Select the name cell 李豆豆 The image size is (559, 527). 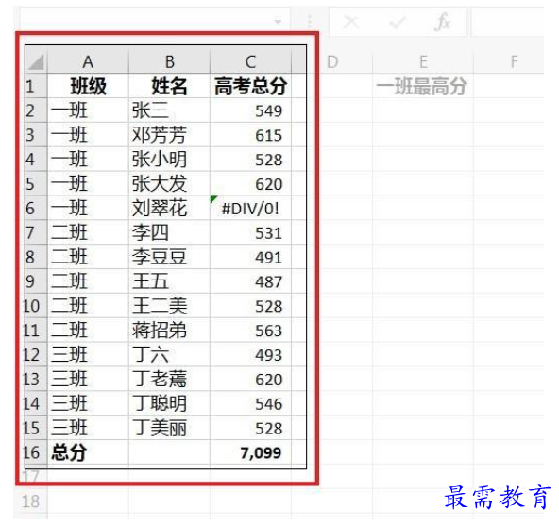[169, 257]
